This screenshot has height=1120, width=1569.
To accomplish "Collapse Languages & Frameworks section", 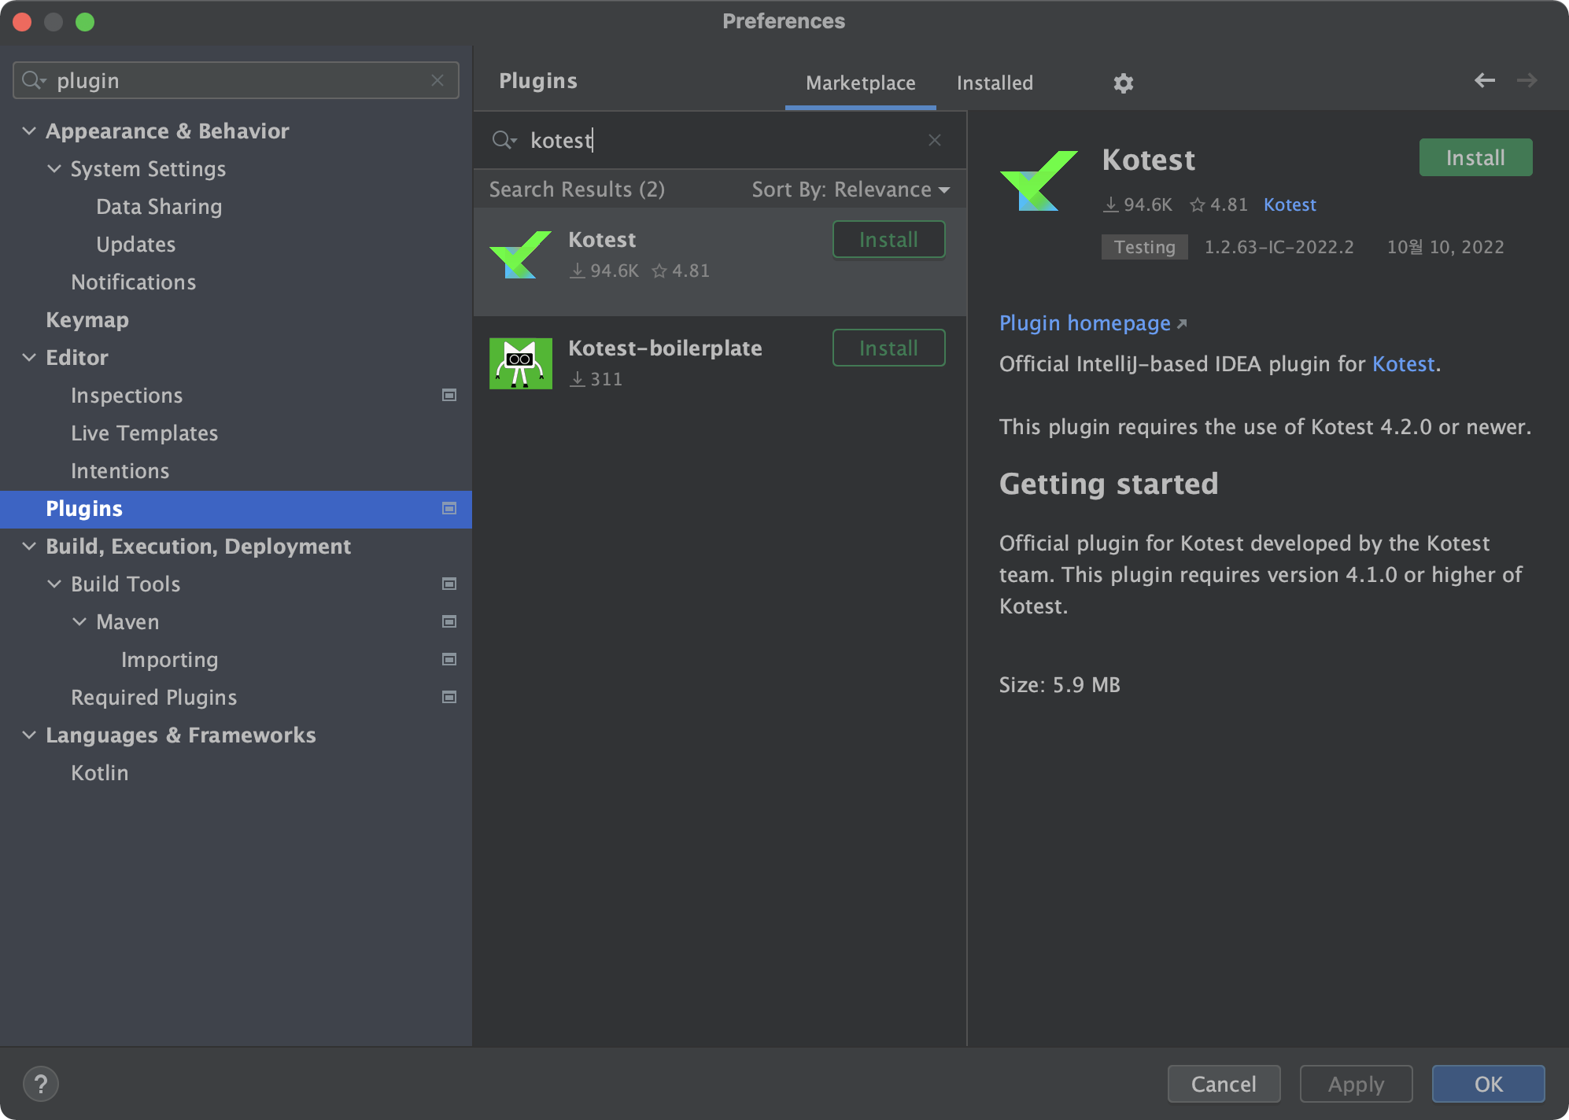I will click(x=29, y=735).
